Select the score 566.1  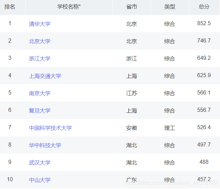tap(204, 92)
